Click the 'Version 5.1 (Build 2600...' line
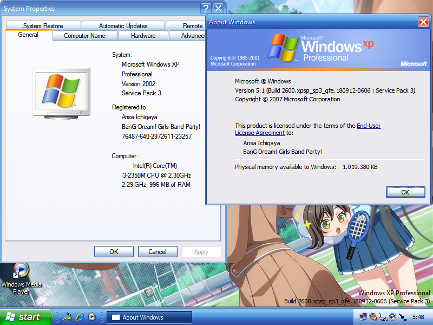Viewport: 433px width, 325px height. pos(325,90)
